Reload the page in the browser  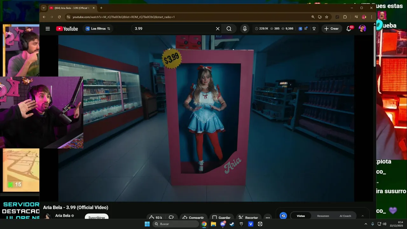59,17
